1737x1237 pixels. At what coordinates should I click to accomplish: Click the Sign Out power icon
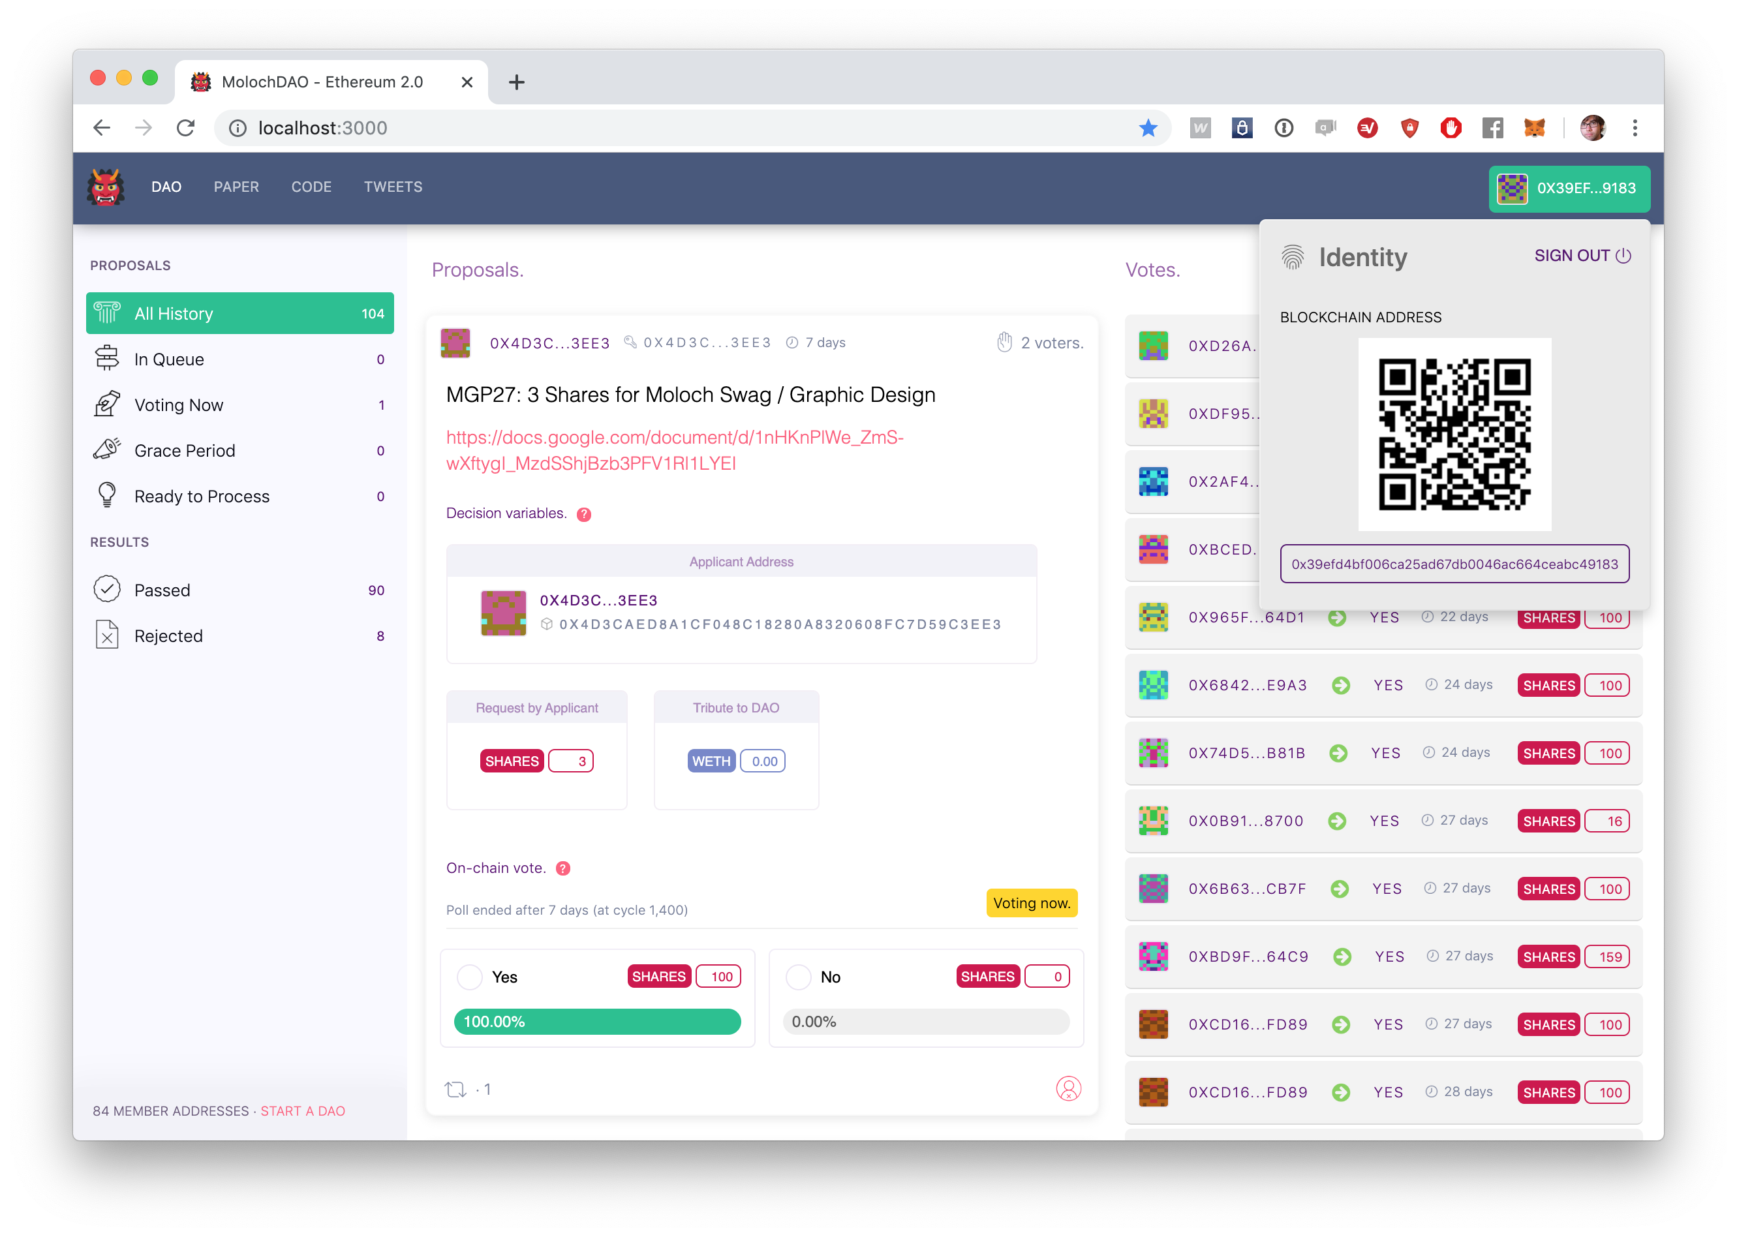pyautogui.click(x=1623, y=256)
